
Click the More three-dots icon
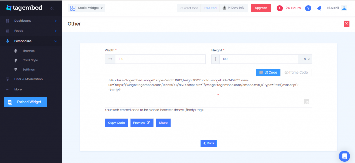pos(8,90)
